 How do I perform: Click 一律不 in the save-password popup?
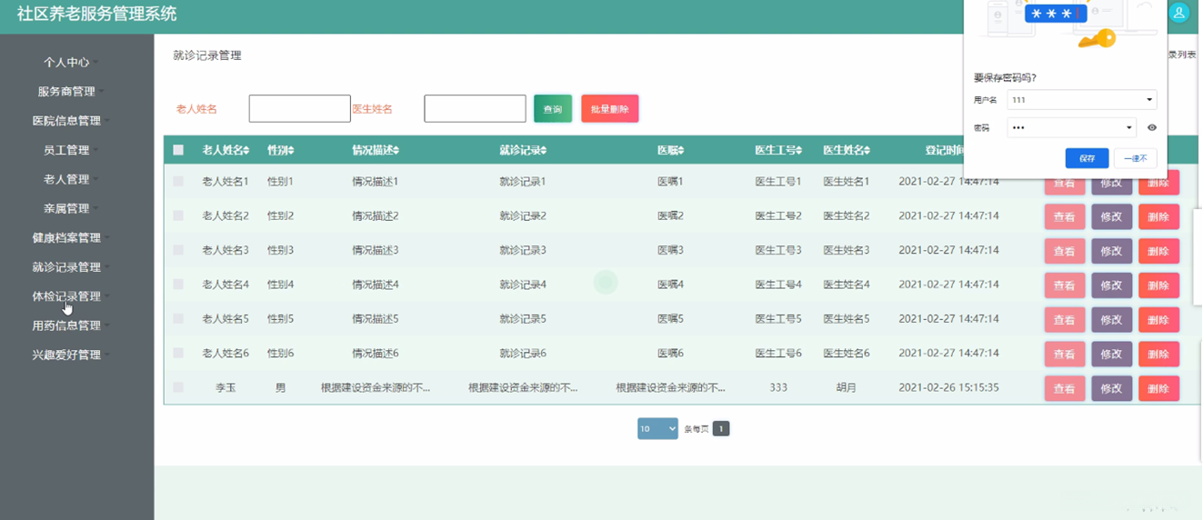click(x=1136, y=158)
